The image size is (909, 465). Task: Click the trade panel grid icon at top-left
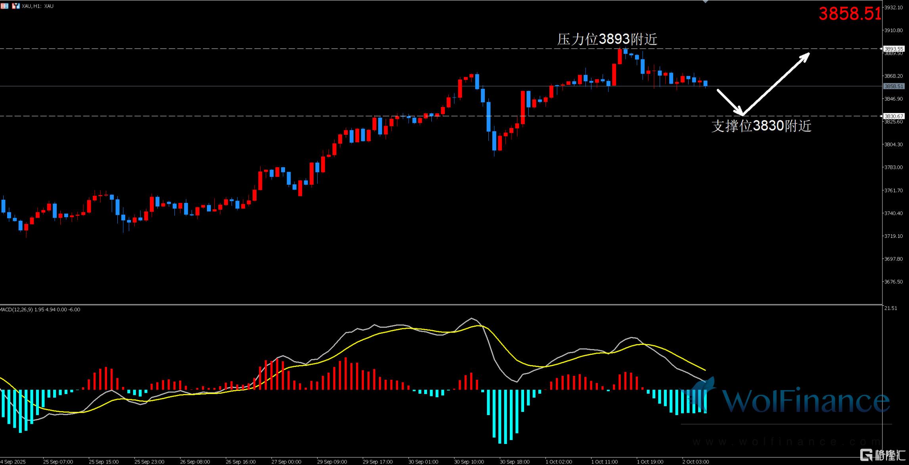(4, 6)
